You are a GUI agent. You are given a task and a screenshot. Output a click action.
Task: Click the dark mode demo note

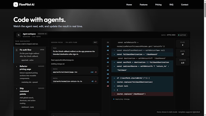178,112
